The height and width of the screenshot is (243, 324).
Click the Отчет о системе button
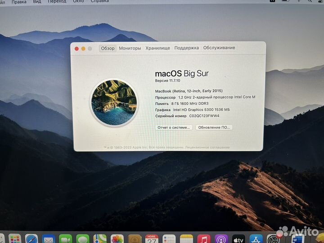[174, 127]
